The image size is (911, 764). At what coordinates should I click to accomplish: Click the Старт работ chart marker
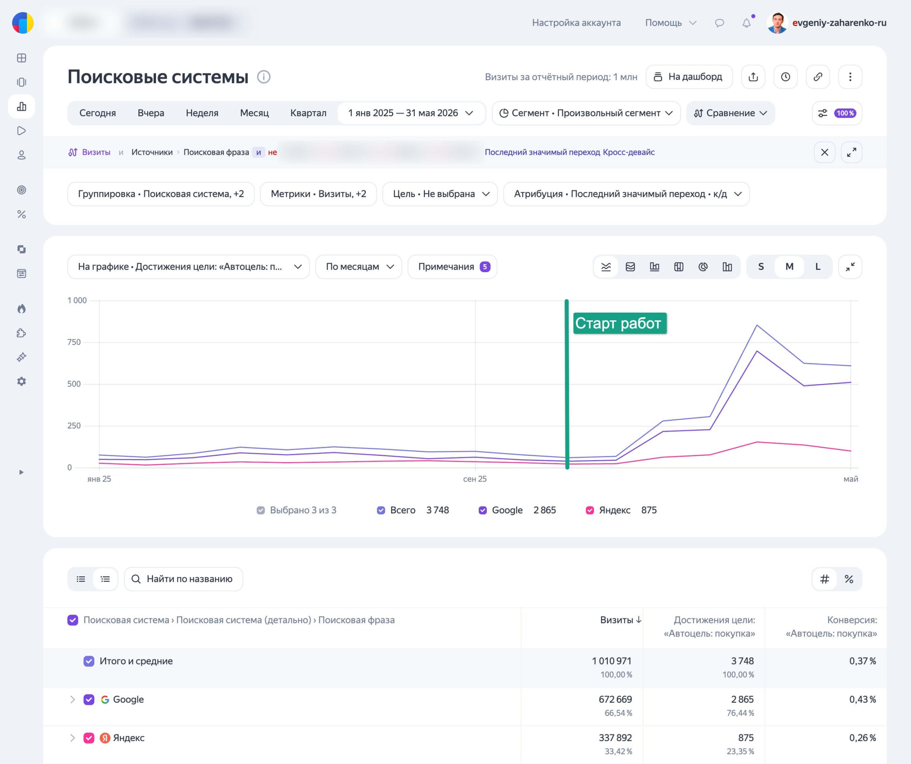coord(619,323)
